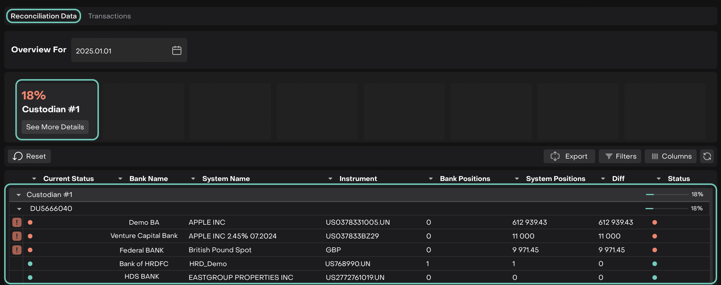The height and width of the screenshot is (285, 721).
Task: Collapse the DU5666040 account row
Action: (x=19, y=209)
